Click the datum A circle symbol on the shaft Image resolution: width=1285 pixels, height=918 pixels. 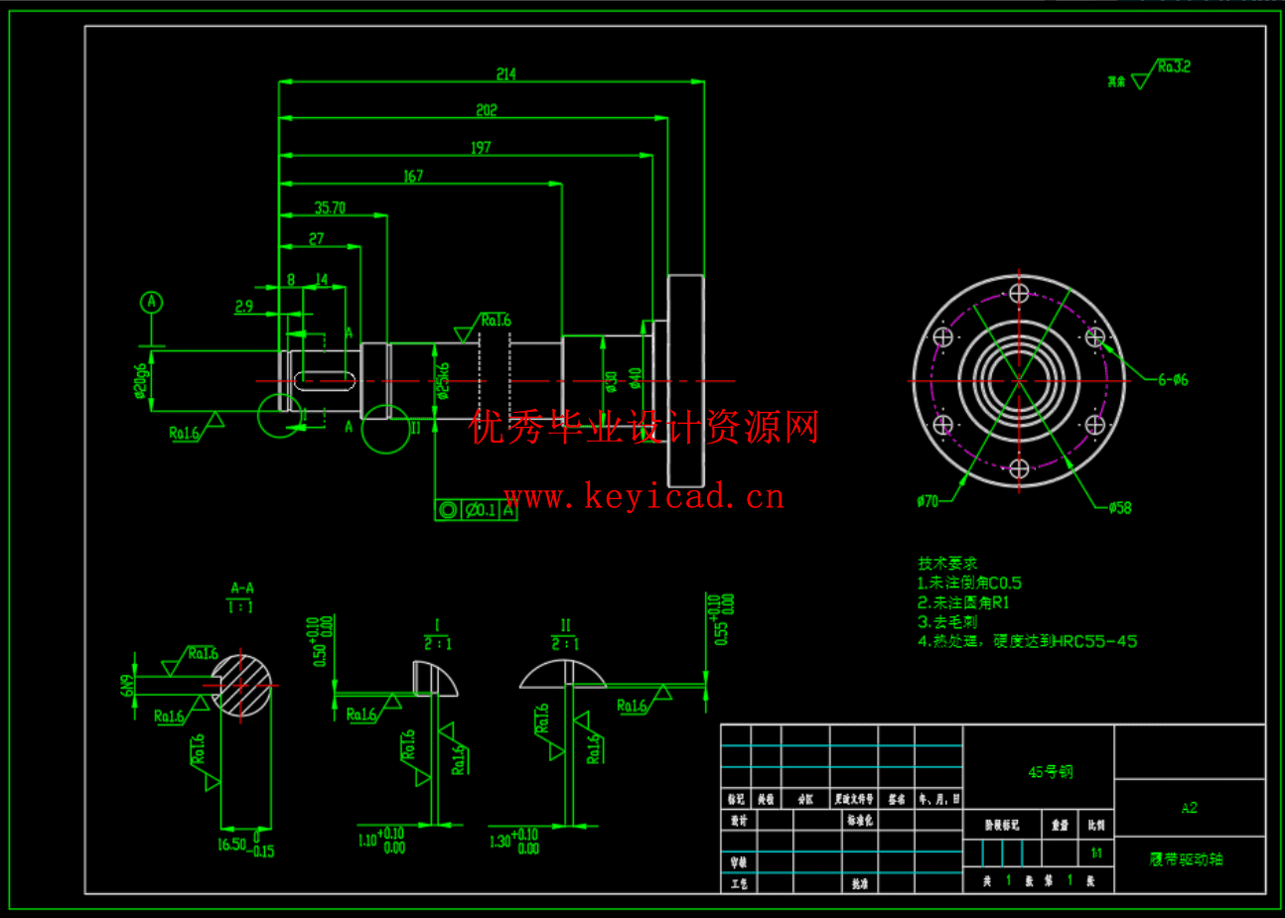point(152,304)
